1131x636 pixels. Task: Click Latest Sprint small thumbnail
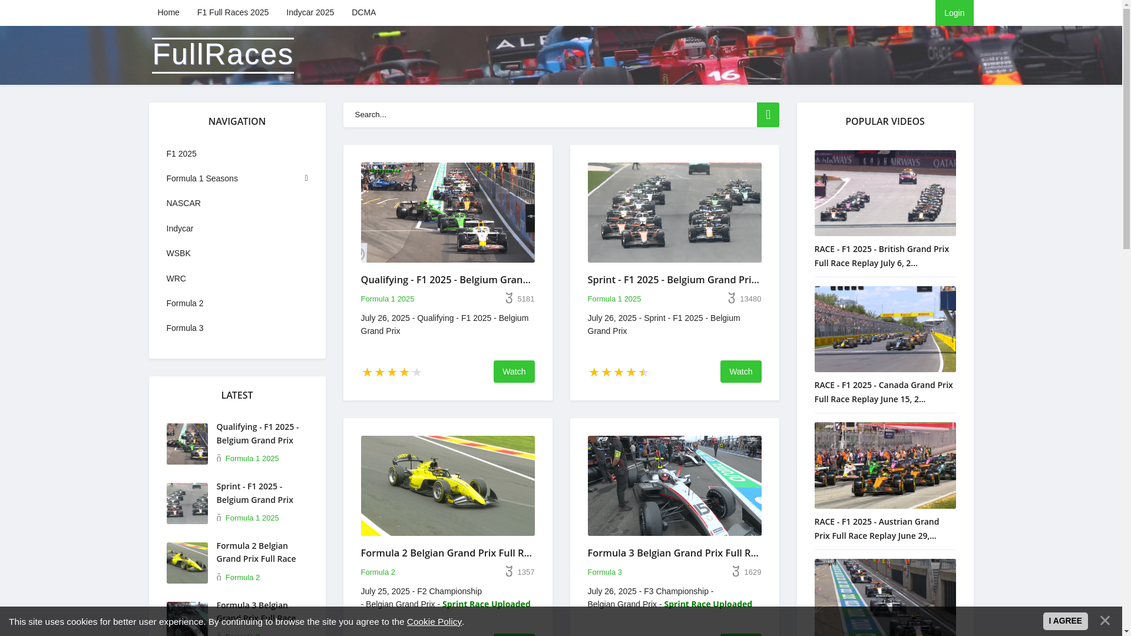click(187, 503)
